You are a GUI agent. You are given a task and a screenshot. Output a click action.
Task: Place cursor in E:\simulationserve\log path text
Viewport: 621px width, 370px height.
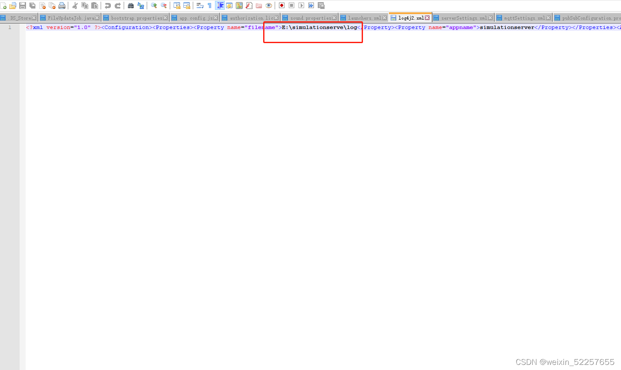point(319,27)
